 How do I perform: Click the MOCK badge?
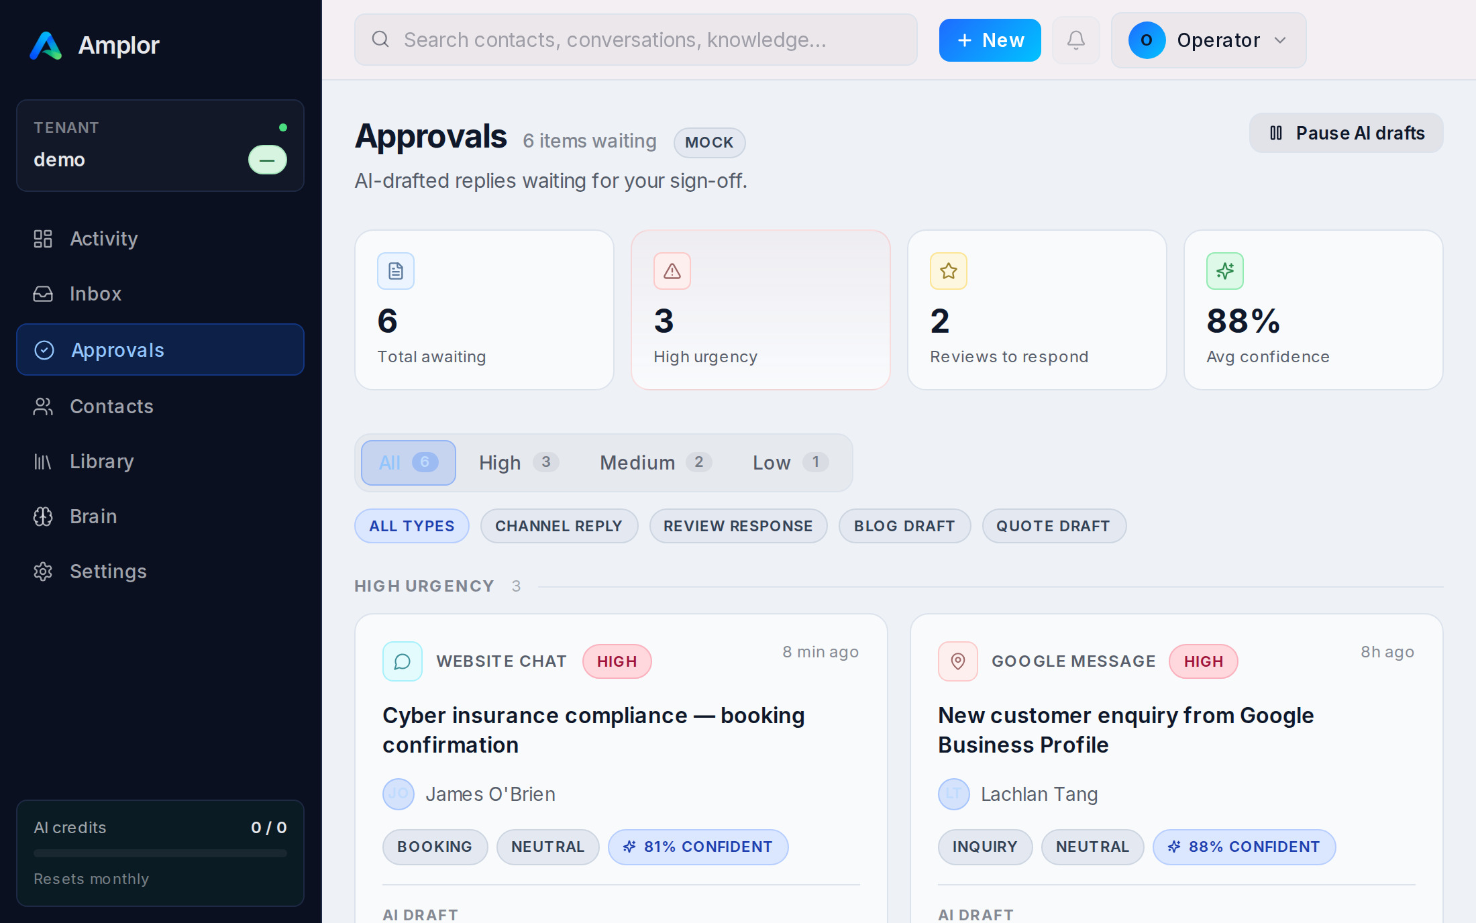tap(709, 142)
